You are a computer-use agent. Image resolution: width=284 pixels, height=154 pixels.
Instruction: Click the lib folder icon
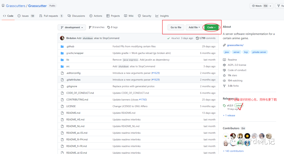pyautogui.click(x=62, y=60)
